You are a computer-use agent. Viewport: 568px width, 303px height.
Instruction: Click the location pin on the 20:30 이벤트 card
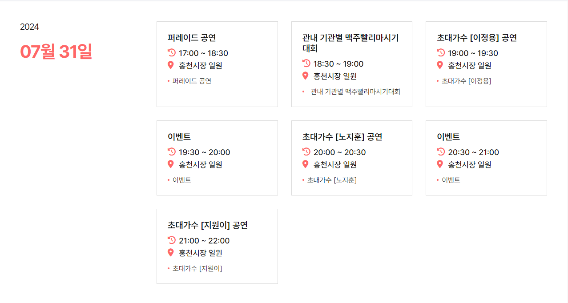pos(440,164)
